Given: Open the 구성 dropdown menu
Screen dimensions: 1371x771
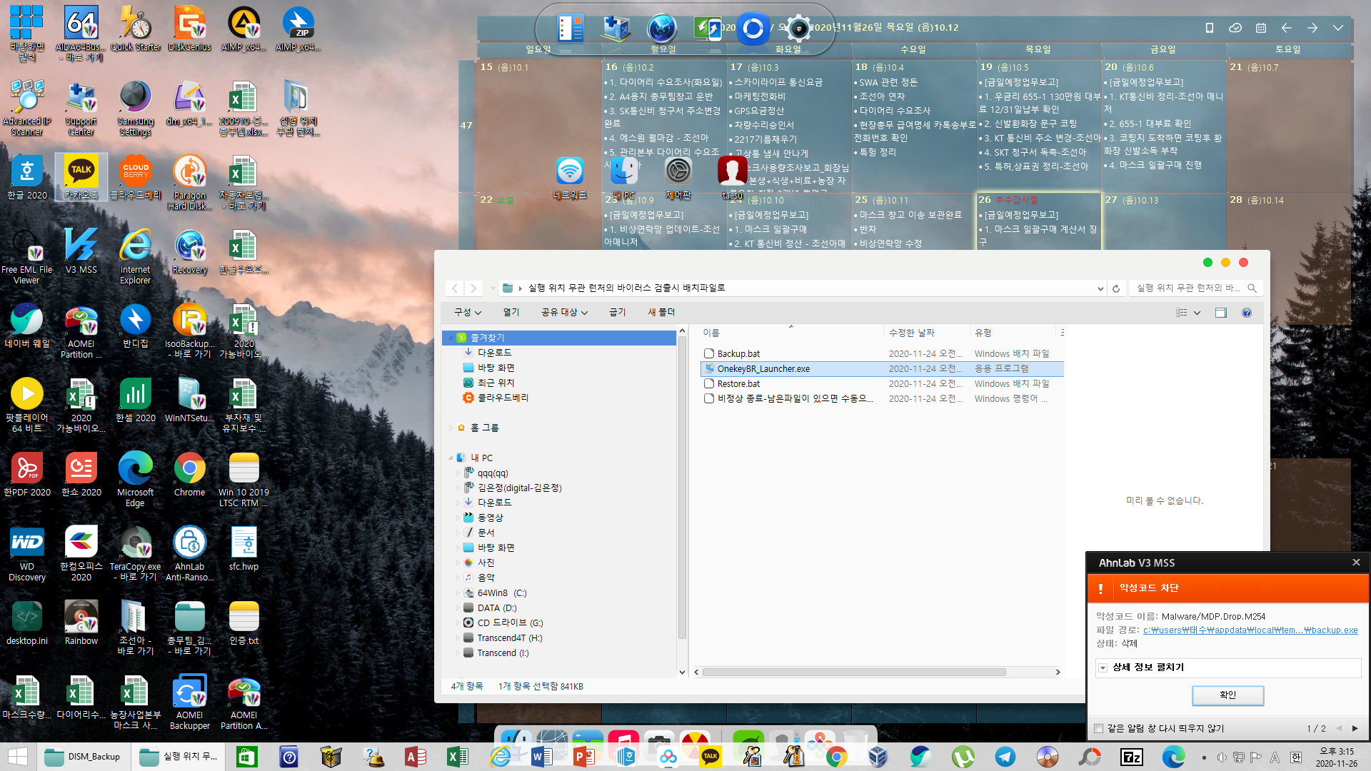Looking at the screenshot, I should tap(468, 313).
